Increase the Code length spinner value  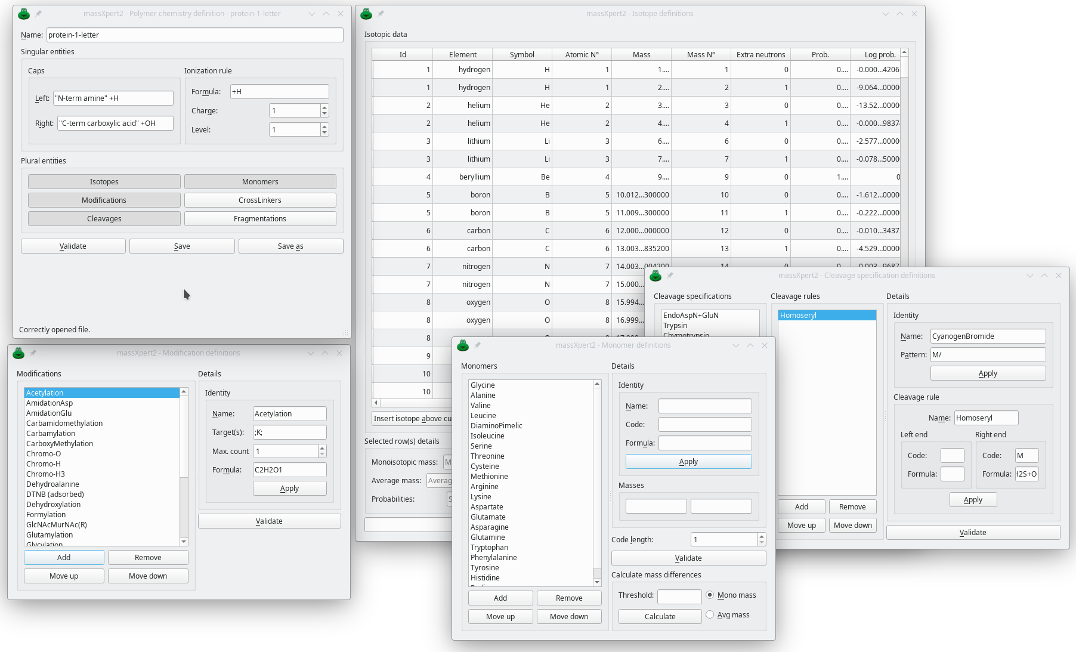[761, 536]
